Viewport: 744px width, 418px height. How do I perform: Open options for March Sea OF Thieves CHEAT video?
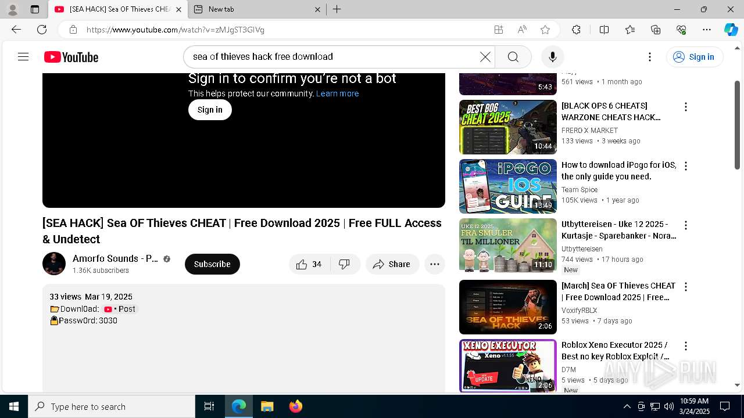(x=686, y=287)
